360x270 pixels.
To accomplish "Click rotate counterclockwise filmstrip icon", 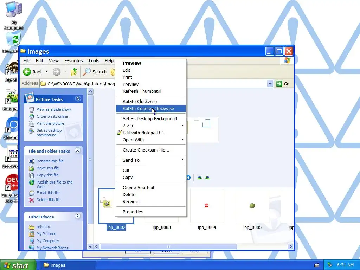I will click(207, 178).
